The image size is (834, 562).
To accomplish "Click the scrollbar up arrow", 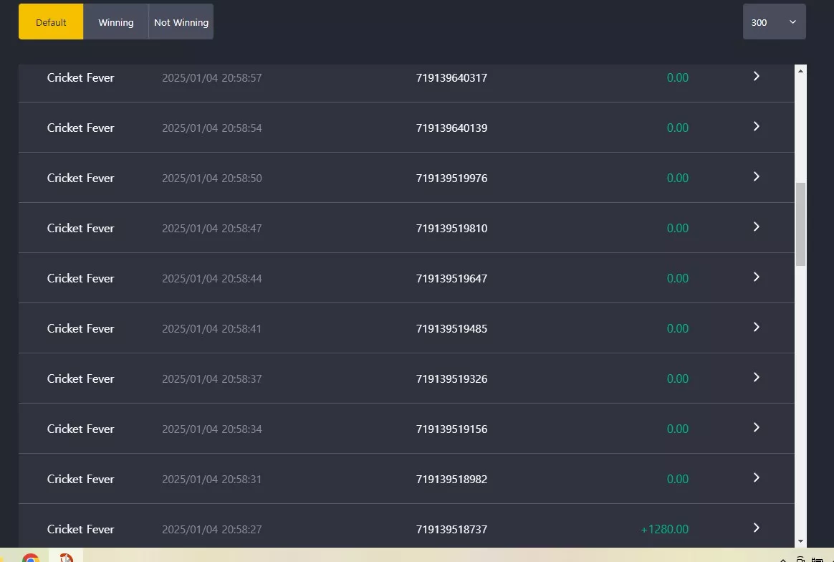I will coord(800,70).
